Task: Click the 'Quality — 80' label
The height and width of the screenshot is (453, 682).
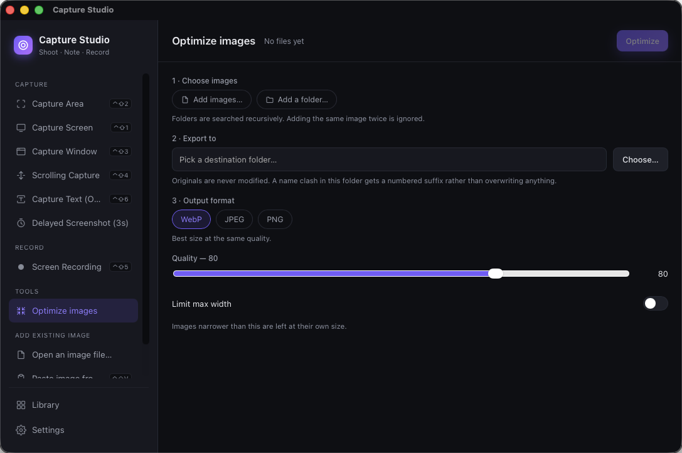Action: pyautogui.click(x=195, y=258)
